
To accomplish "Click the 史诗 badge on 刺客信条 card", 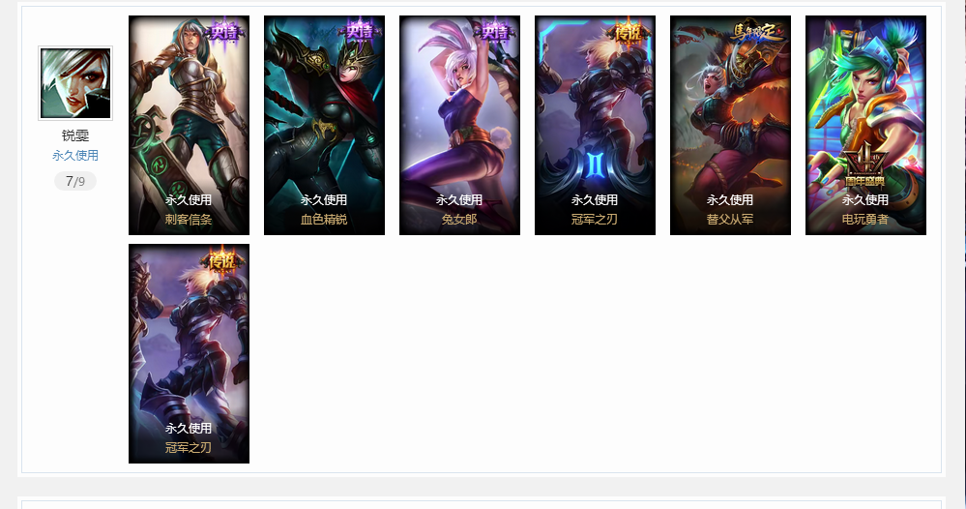I will coord(224,31).
